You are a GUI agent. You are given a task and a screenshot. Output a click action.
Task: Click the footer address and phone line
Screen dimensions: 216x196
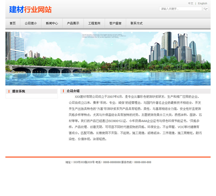click(x=108, y=162)
